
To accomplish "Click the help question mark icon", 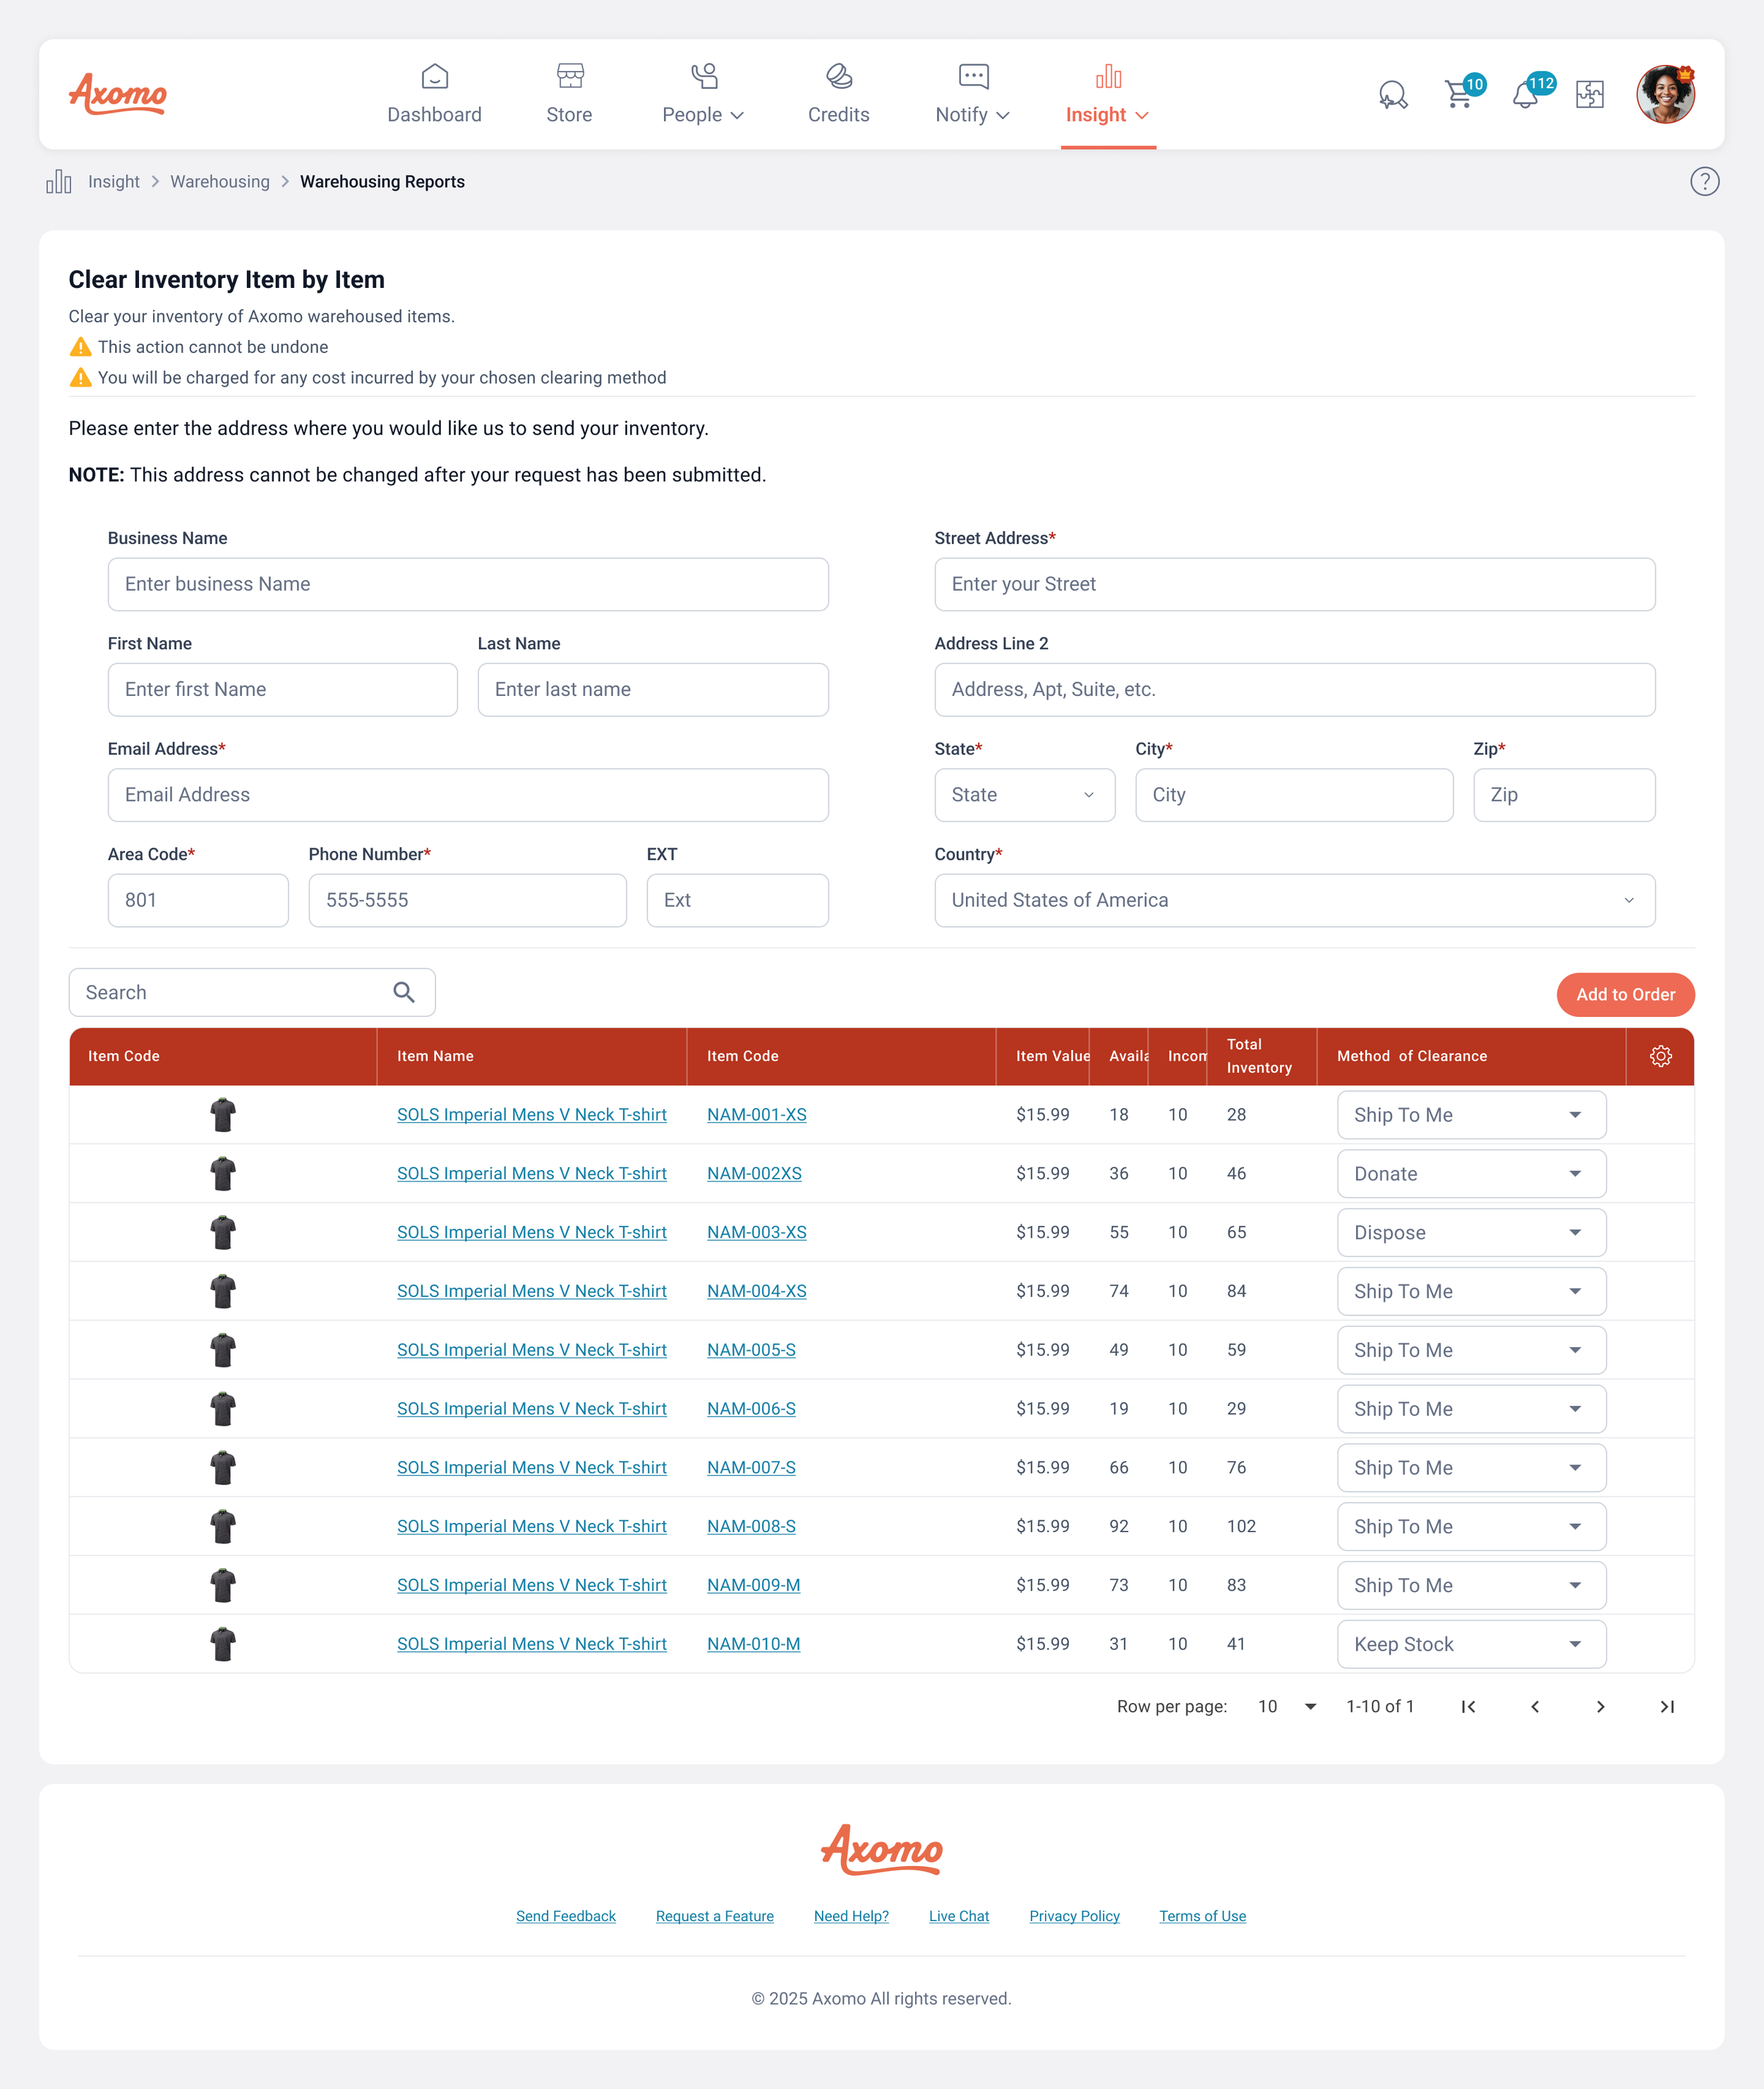I will point(1704,181).
